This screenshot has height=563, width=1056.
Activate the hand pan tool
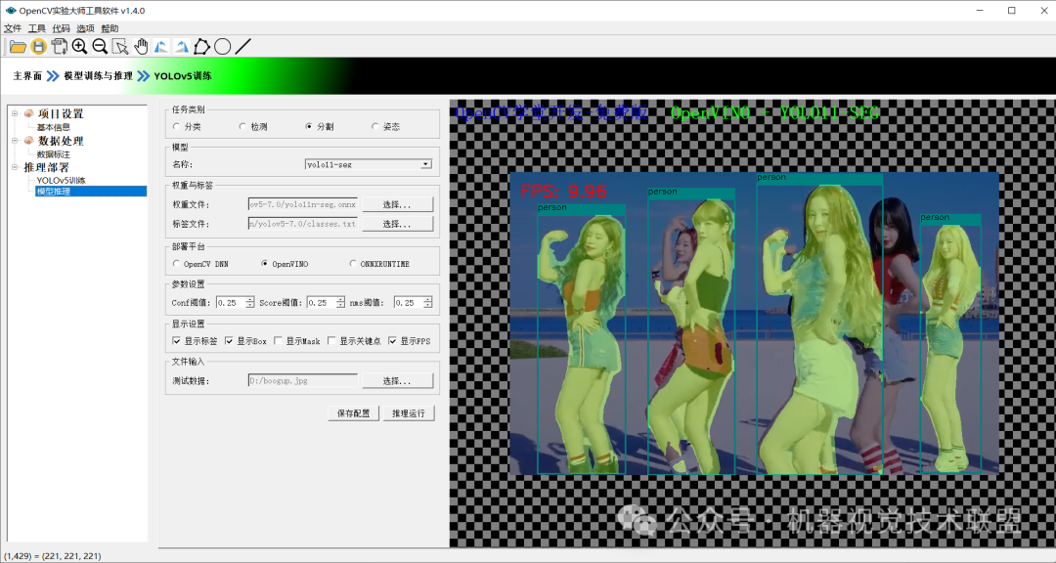[141, 47]
